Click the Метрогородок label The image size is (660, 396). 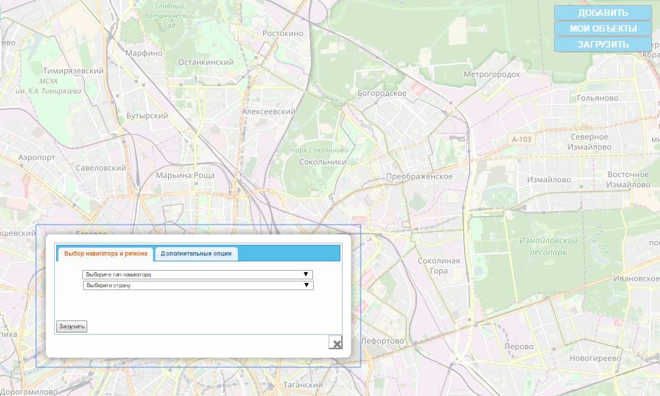click(x=492, y=74)
